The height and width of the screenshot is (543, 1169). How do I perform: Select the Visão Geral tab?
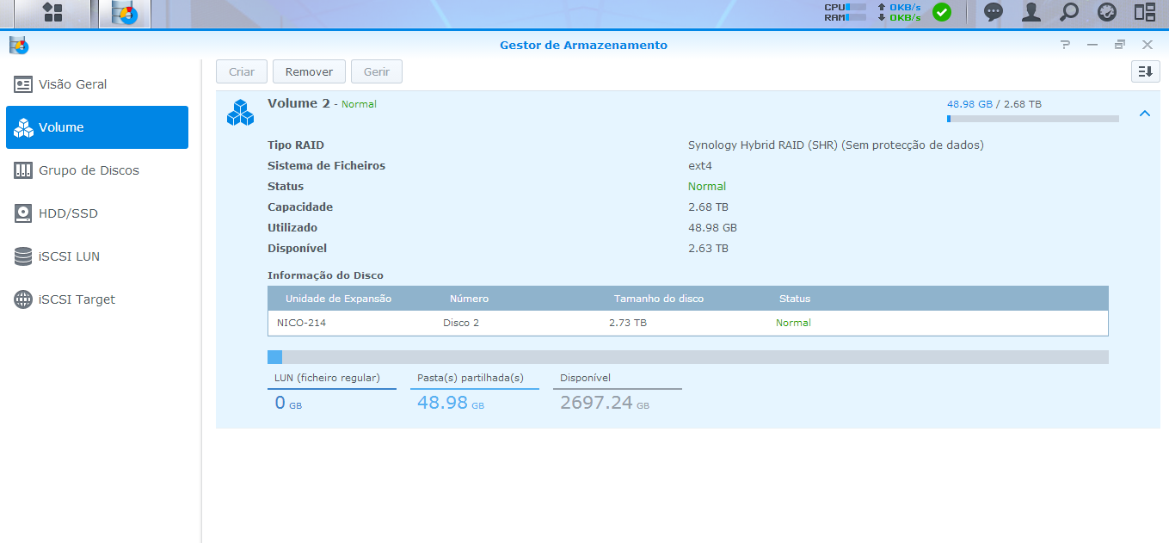pos(97,84)
